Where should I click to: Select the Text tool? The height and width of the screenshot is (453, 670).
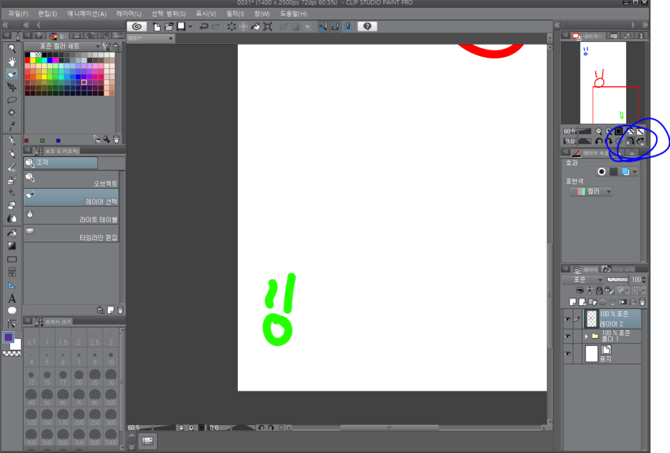tap(12, 299)
